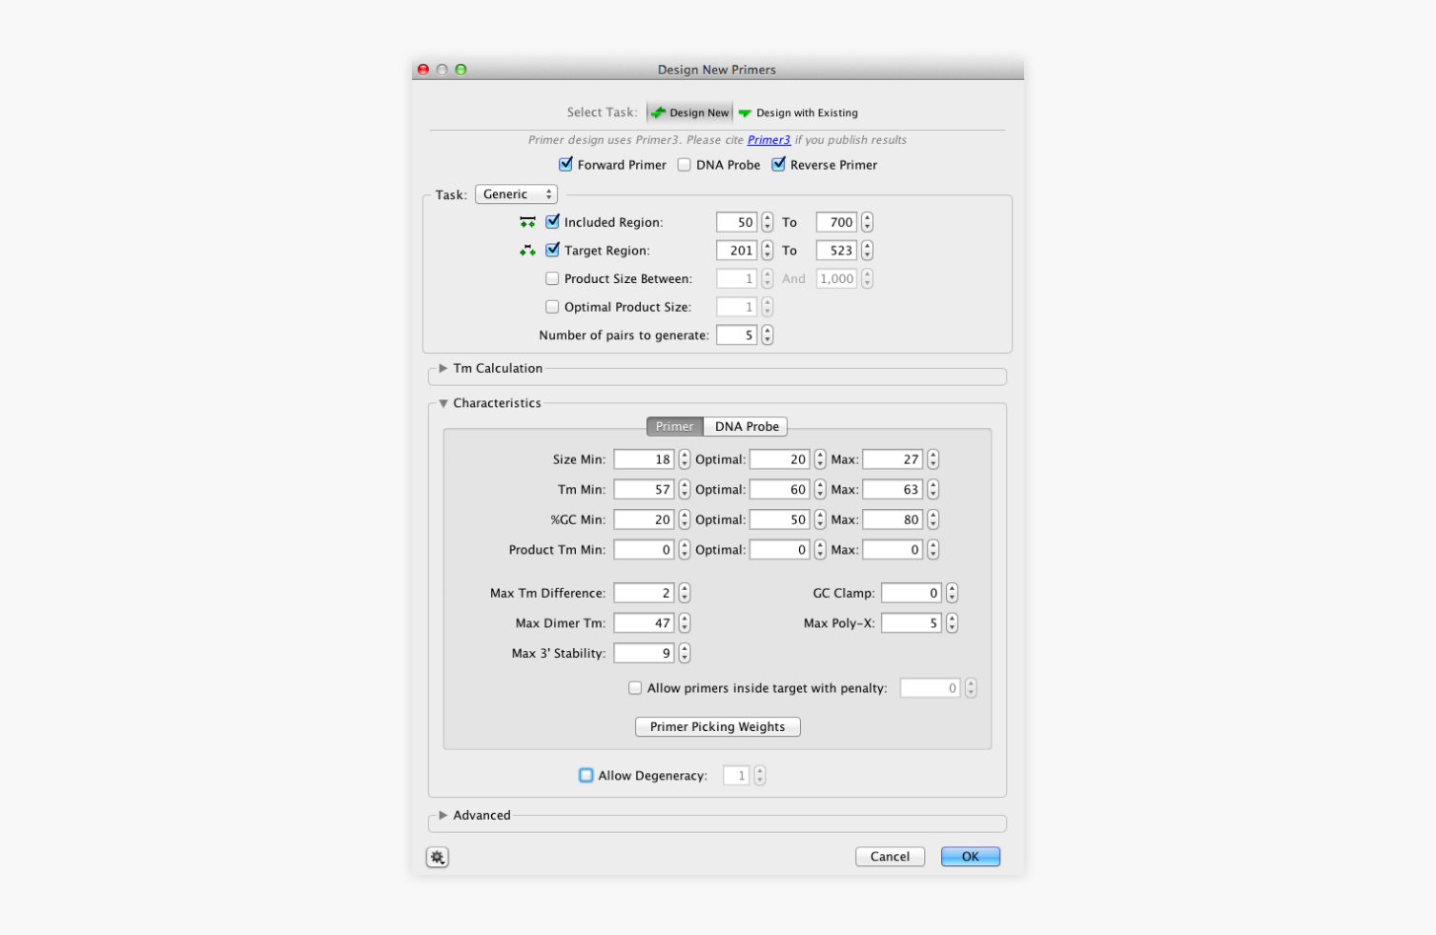Screen dimensions: 1436x935
Task: Click the stepper for Size Min
Action: click(685, 459)
